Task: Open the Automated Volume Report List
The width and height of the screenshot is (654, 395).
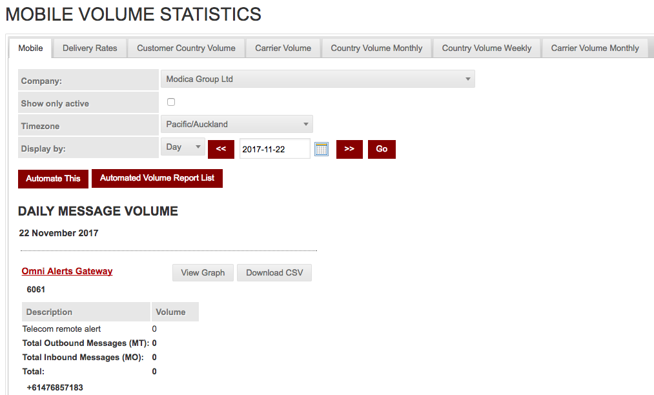Action: pos(157,178)
